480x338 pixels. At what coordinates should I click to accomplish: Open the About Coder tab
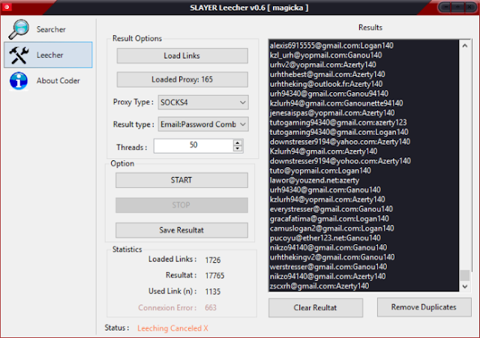tap(48, 81)
